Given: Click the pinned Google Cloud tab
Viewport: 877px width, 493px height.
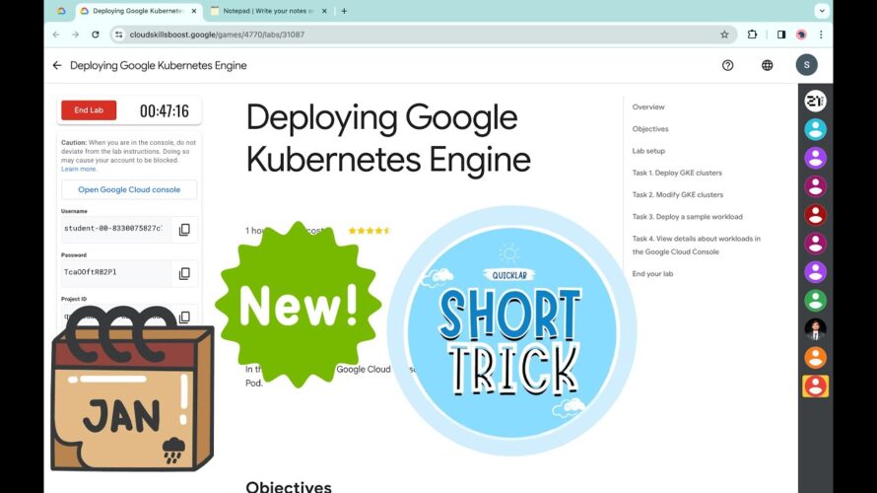Looking at the screenshot, I should (61, 11).
